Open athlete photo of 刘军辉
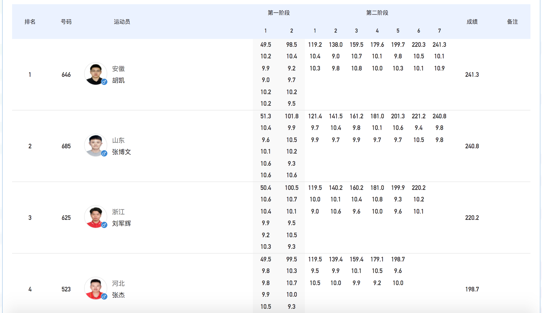The width and height of the screenshot is (542, 313). 95,216
